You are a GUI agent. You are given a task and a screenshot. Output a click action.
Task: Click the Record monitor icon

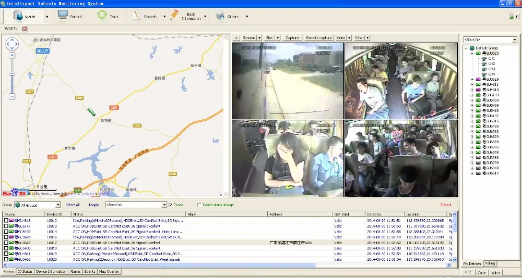[x=63, y=16]
